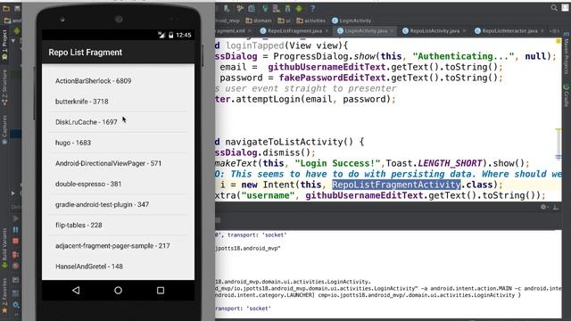571x321 pixels.
Task: Open the 1: Project tool window tab
Action: pyautogui.click(x=4, y=45)
